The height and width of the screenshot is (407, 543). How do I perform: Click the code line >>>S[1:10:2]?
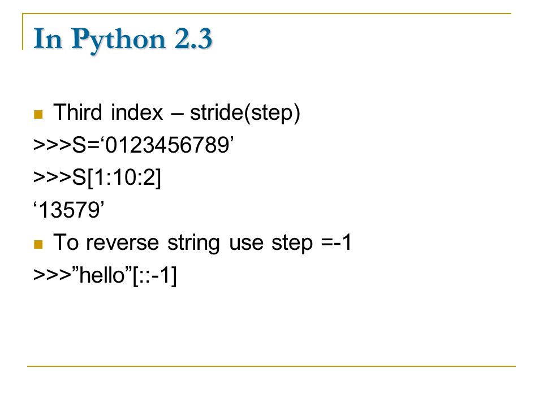coord(97,178)
